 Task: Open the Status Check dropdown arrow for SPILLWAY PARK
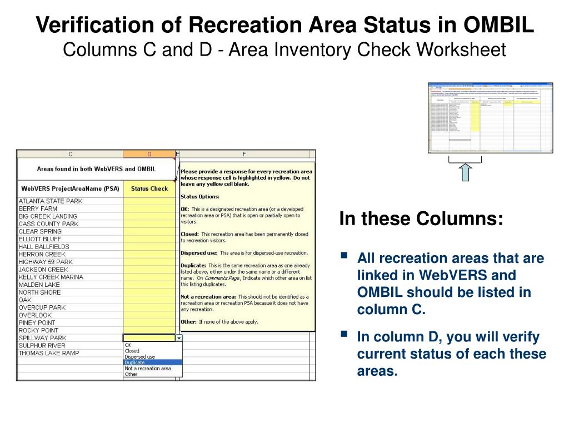(179, 338)
